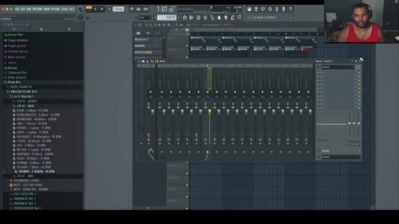Click the help question mark icon
The height and width of the screenshot is (224, 399).
click(x=291, y=9)
